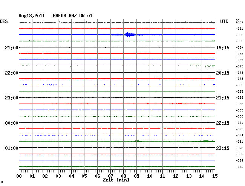Select the 22:15 UTC time label
Screen dimensions: 245x186
point(223,123)
